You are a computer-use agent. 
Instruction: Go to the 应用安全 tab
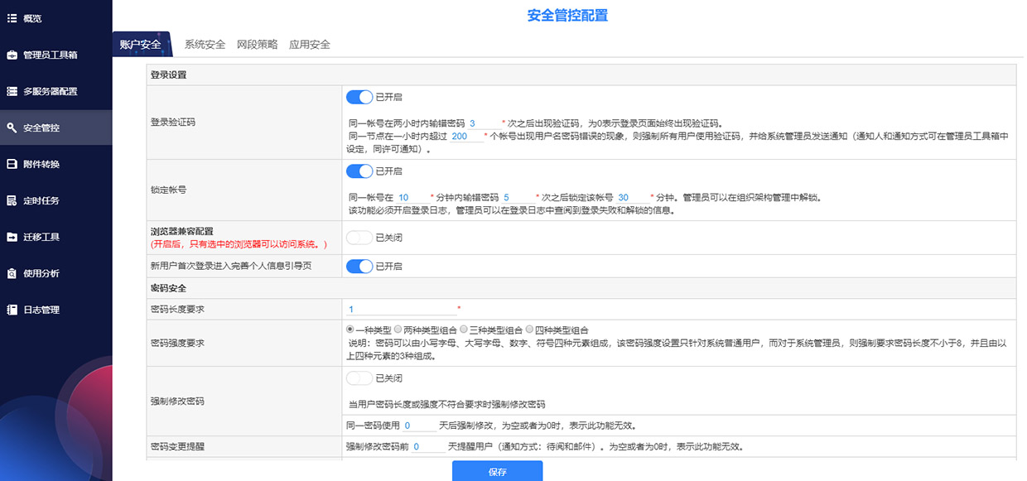click(x=309, y=45)
